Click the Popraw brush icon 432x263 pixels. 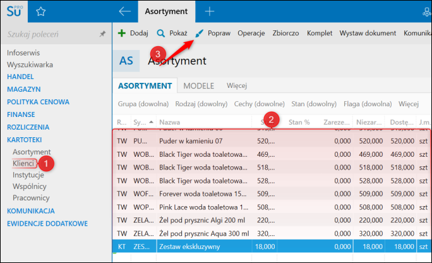tap(200, 33)
